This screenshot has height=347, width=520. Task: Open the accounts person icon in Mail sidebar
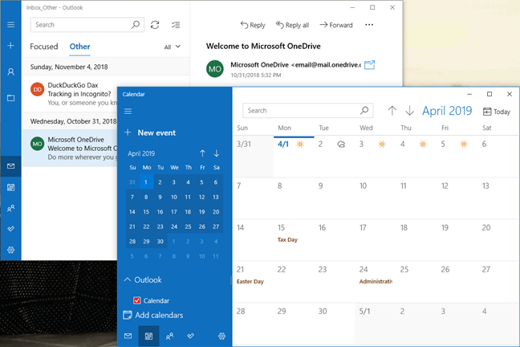coord(10,71)
